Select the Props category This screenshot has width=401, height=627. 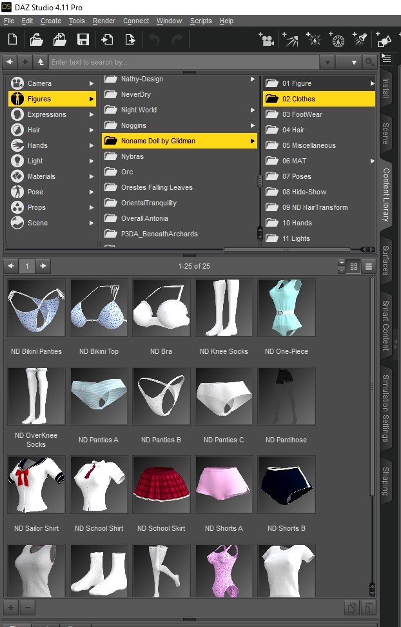coord(52,207)
